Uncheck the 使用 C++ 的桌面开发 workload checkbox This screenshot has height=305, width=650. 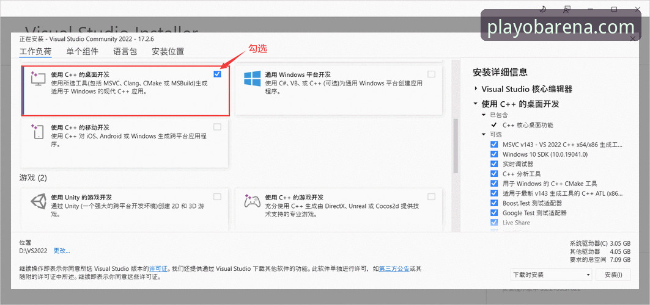[217, 74]
